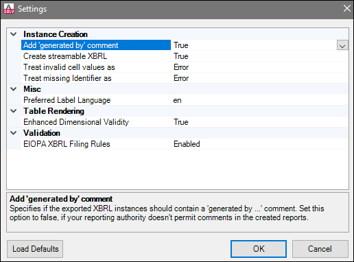354x262 pixels.
Task: Select EIOPA XBRL Filing Rules setting
Action: click(x=96, y=144)
